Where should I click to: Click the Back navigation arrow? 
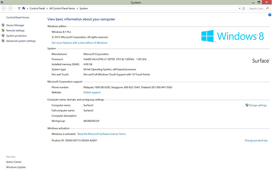pos(4,8)
